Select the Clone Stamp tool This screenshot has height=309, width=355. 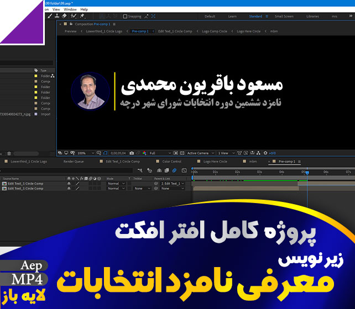click(57, 16)
